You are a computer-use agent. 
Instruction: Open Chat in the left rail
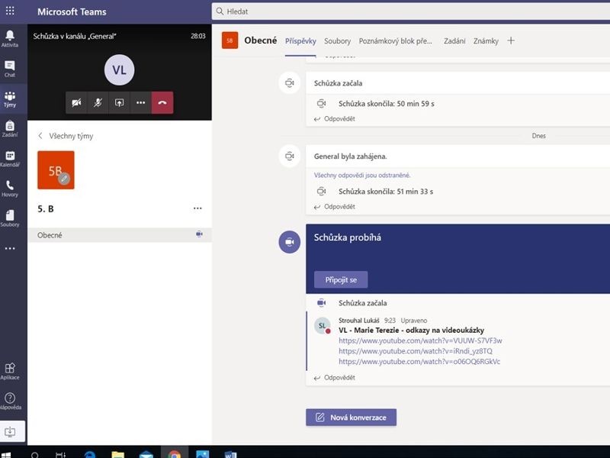(x=10, y=69)
